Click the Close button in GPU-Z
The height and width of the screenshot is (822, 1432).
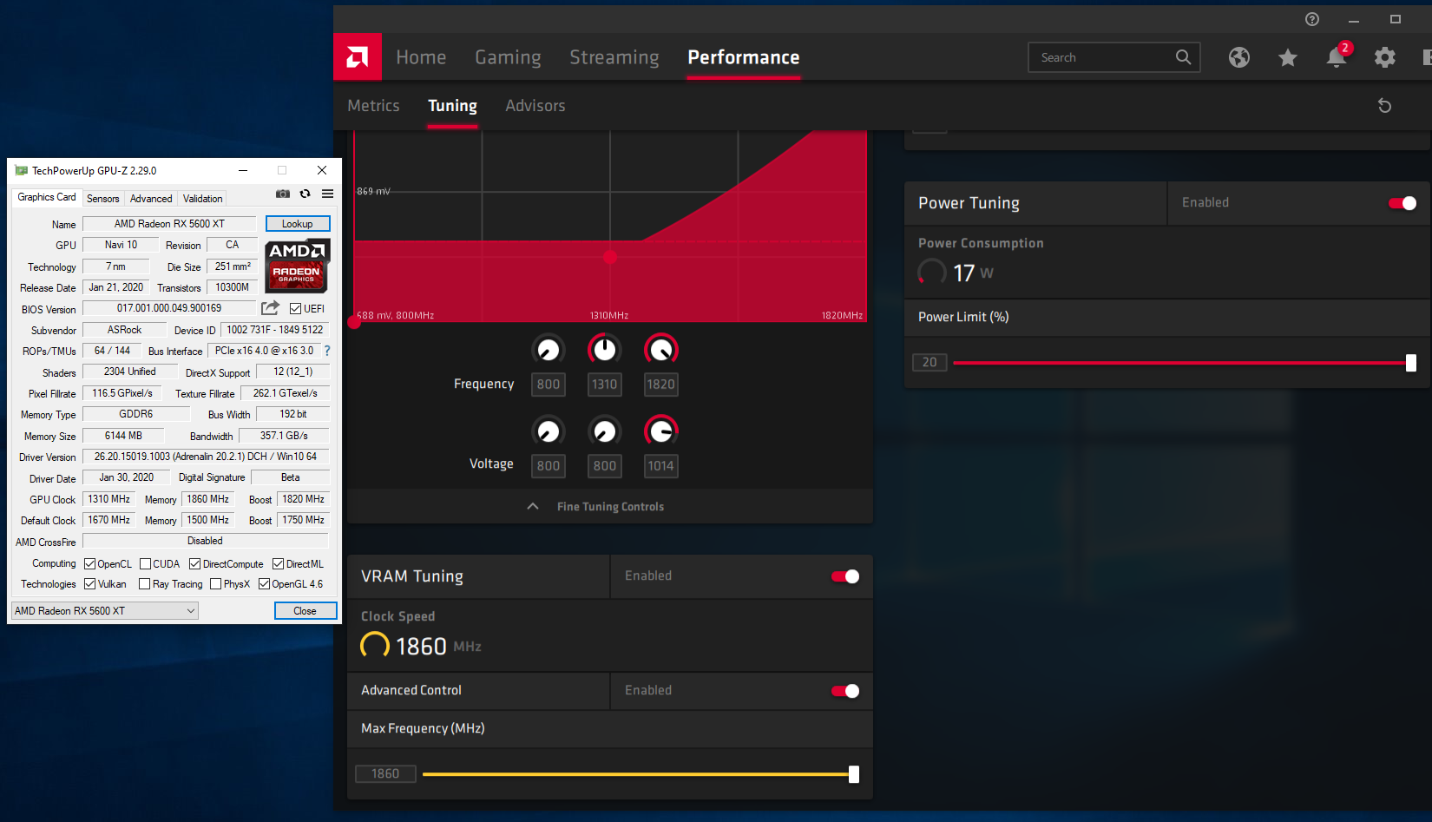[305, 611]
